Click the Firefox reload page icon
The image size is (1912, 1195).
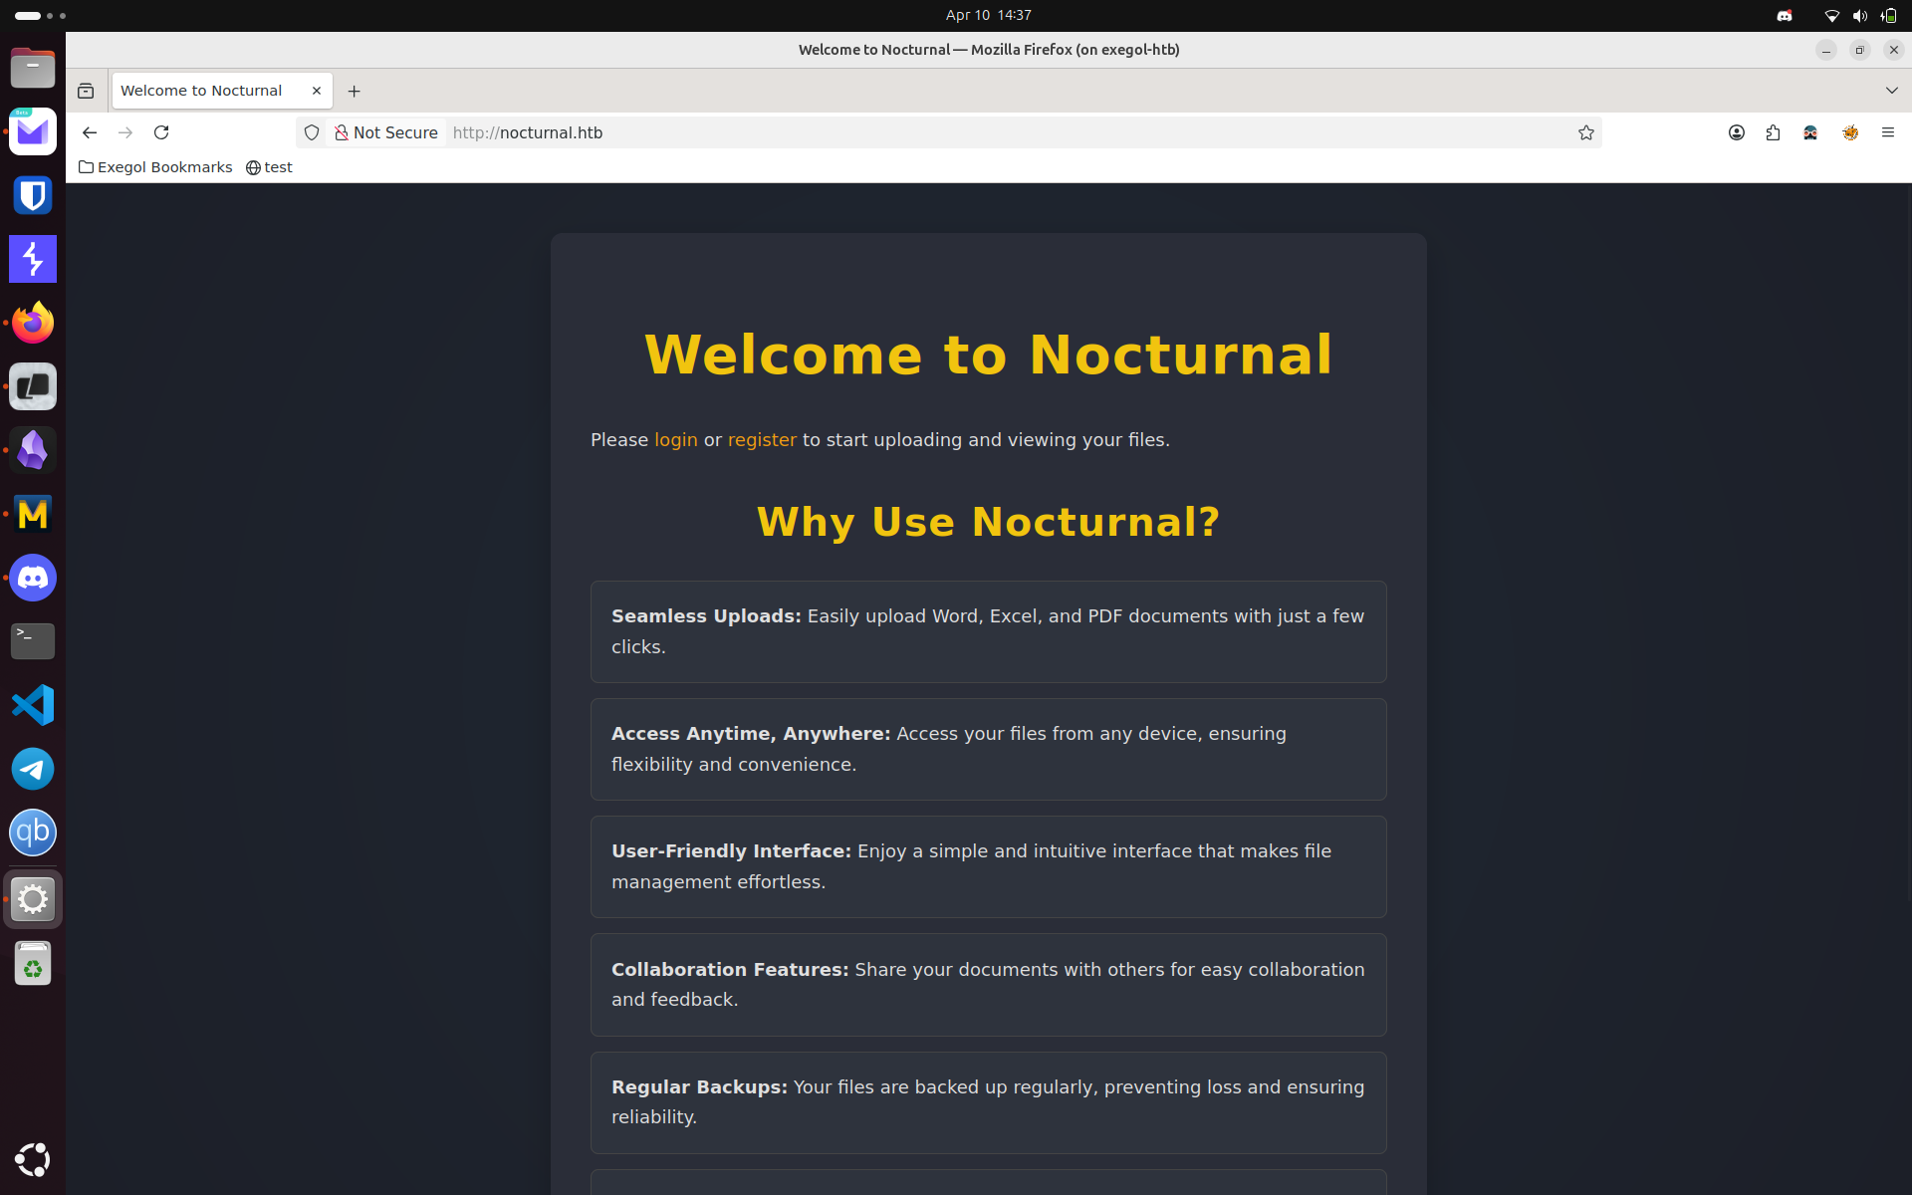click(x=161, y=132)
